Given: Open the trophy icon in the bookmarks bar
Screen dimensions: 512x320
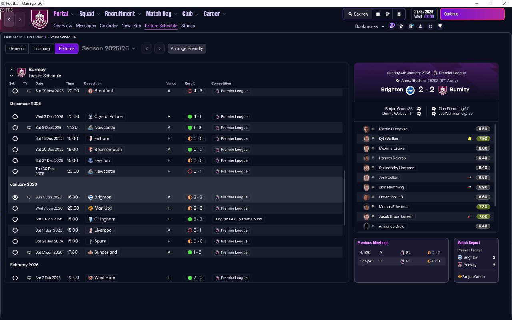Looking at the screenshot, I should pyautogui.click(x=440, y=26).
